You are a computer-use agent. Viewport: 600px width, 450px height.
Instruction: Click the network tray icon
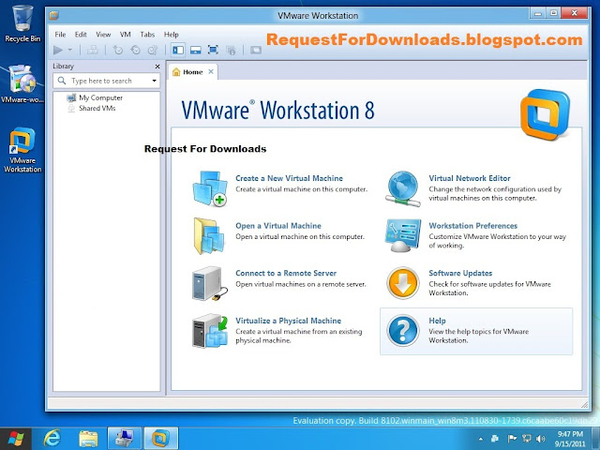pos(527,439)
